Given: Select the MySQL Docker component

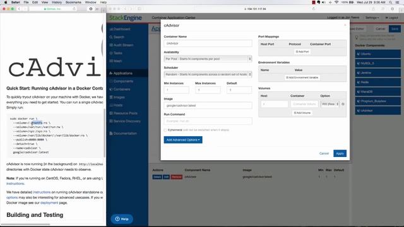Looking at the screenshot, I should 377,63.
